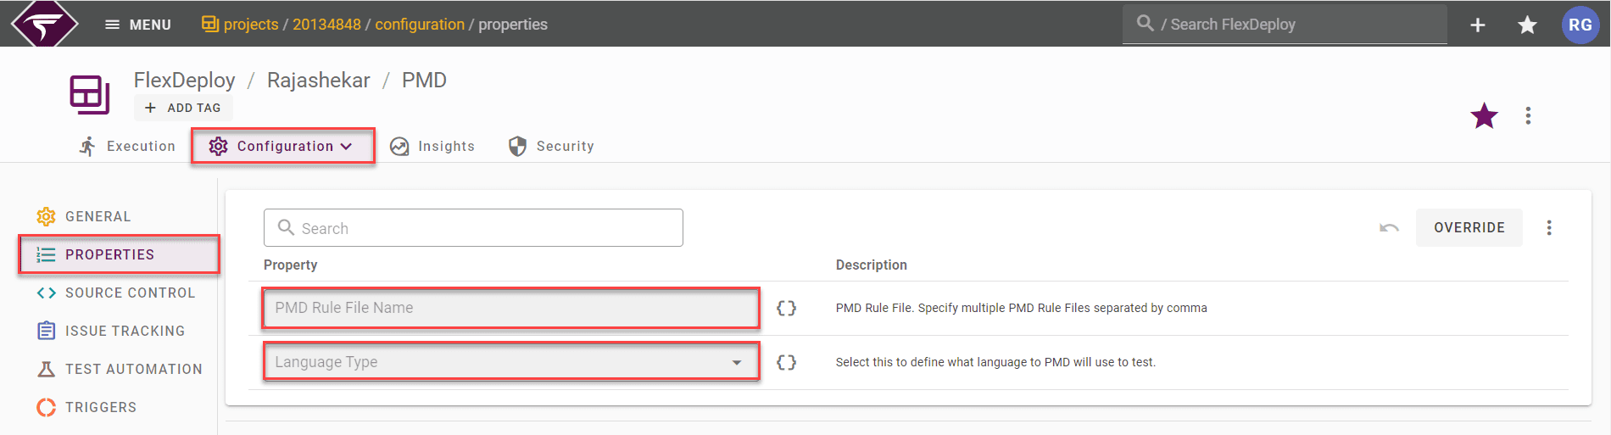Click the properties Search field
The image size is (1611, 435).
point(473,227)
